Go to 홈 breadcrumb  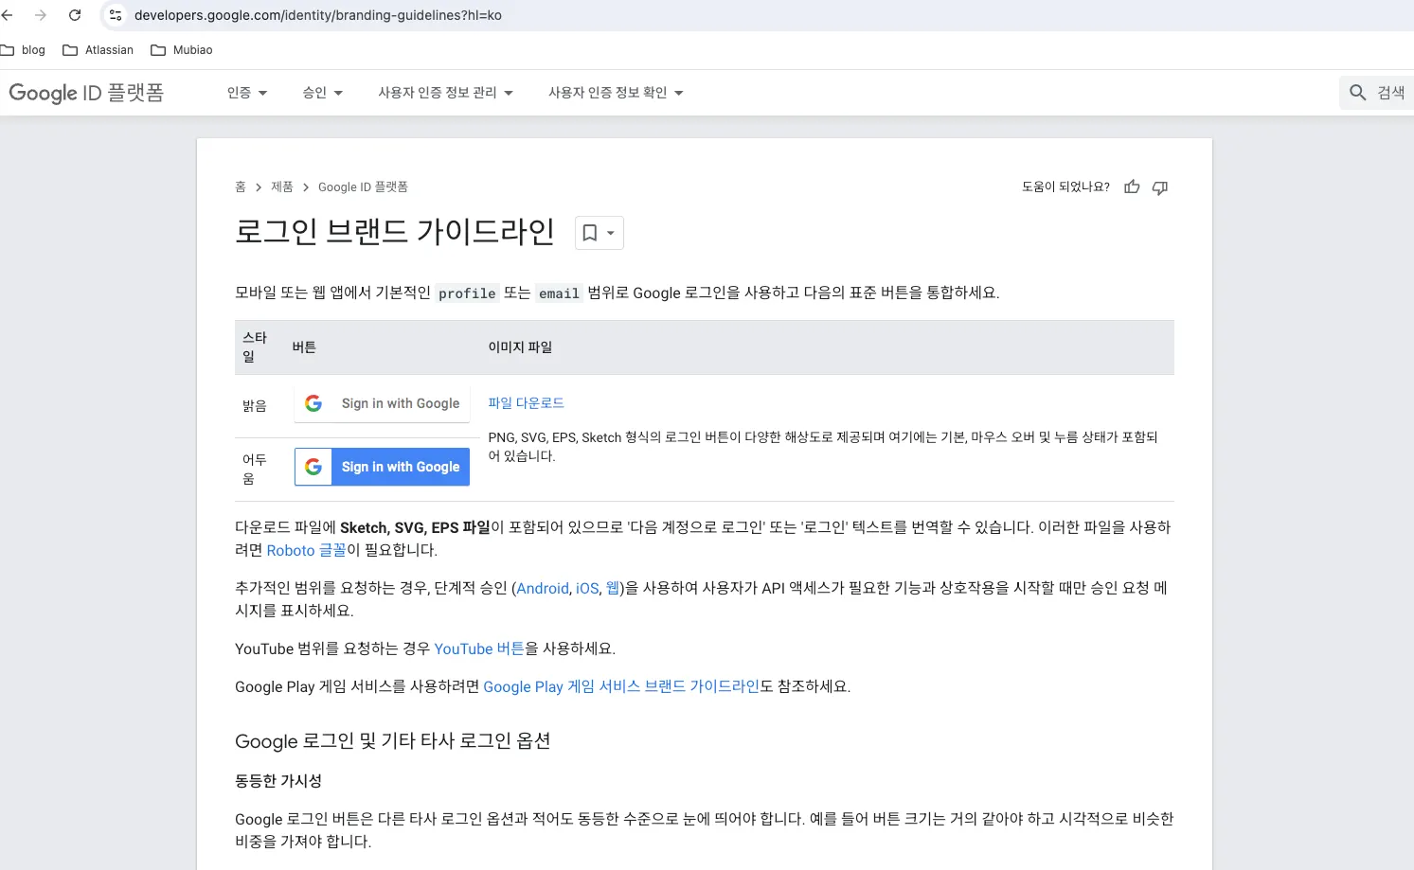[241, 187]
